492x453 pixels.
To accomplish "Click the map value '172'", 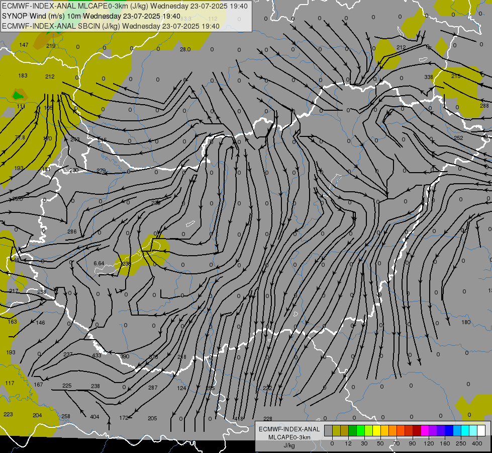I will pyautogui.click(x=124, y=418).
